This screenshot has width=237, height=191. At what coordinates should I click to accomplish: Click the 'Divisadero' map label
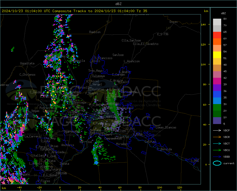click(129, 92)
